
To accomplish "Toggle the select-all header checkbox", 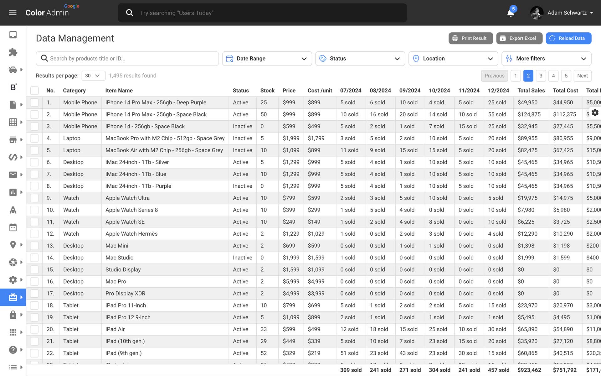I will tap(34, 91).
